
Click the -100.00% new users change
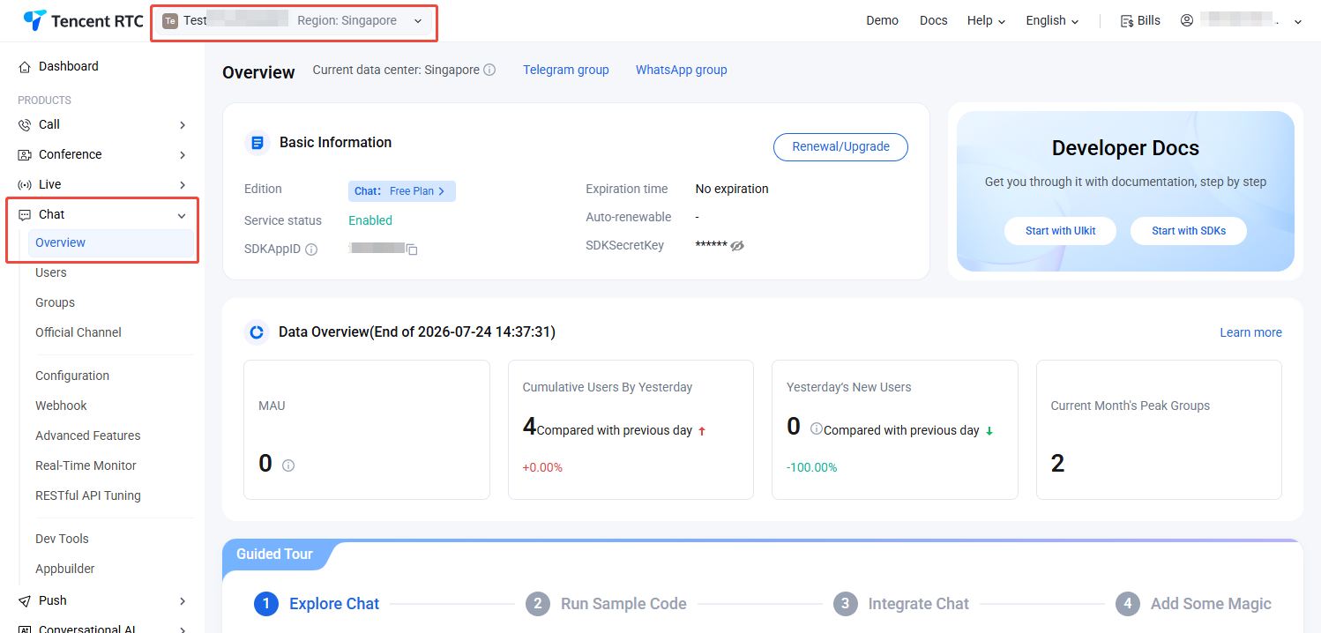812,467
